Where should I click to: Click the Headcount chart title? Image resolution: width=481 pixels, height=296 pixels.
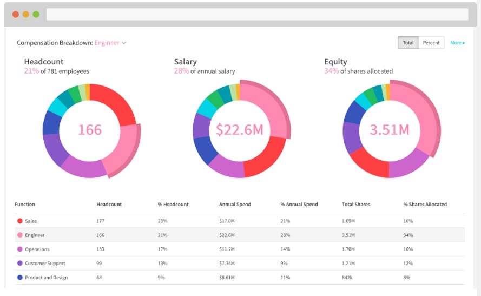click(44, 62)
